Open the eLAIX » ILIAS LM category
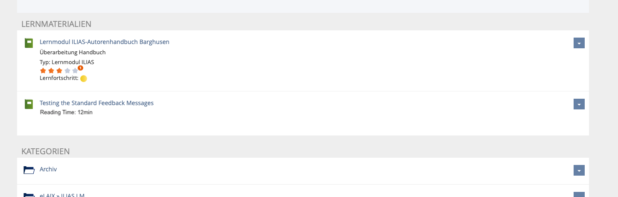This screenshot has width=618, height=197. pos(62,195)
